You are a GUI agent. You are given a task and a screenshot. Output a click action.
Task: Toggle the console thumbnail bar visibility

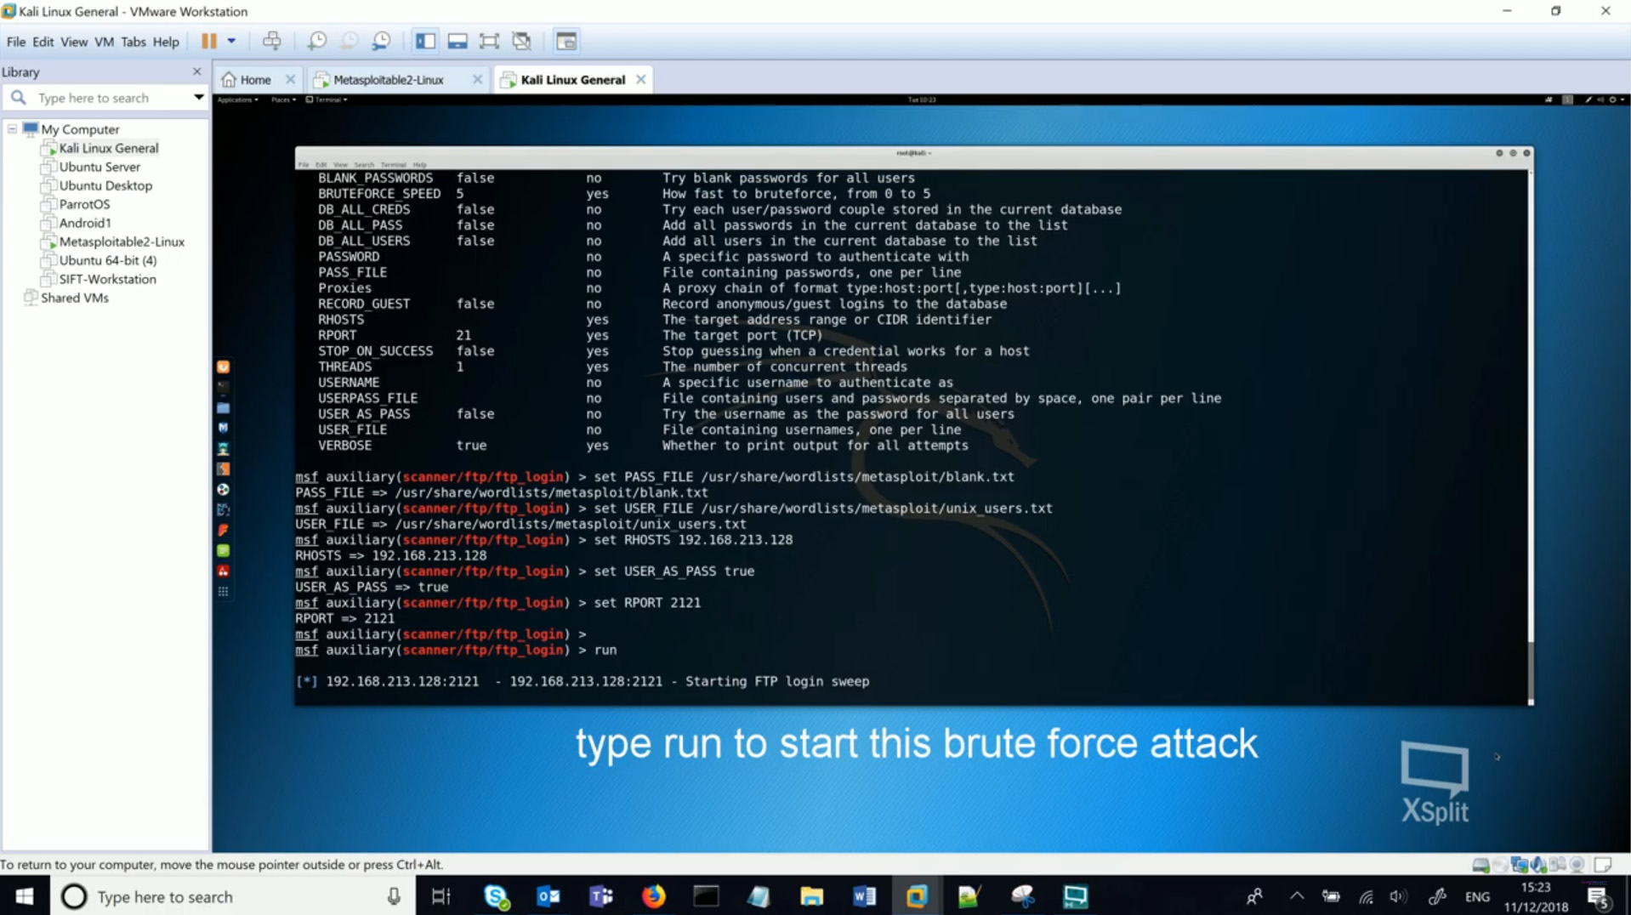click(457, 40)
